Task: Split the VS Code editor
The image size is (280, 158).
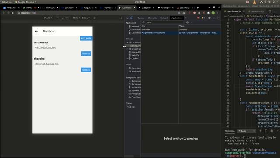Action: [x=270, y=11]
